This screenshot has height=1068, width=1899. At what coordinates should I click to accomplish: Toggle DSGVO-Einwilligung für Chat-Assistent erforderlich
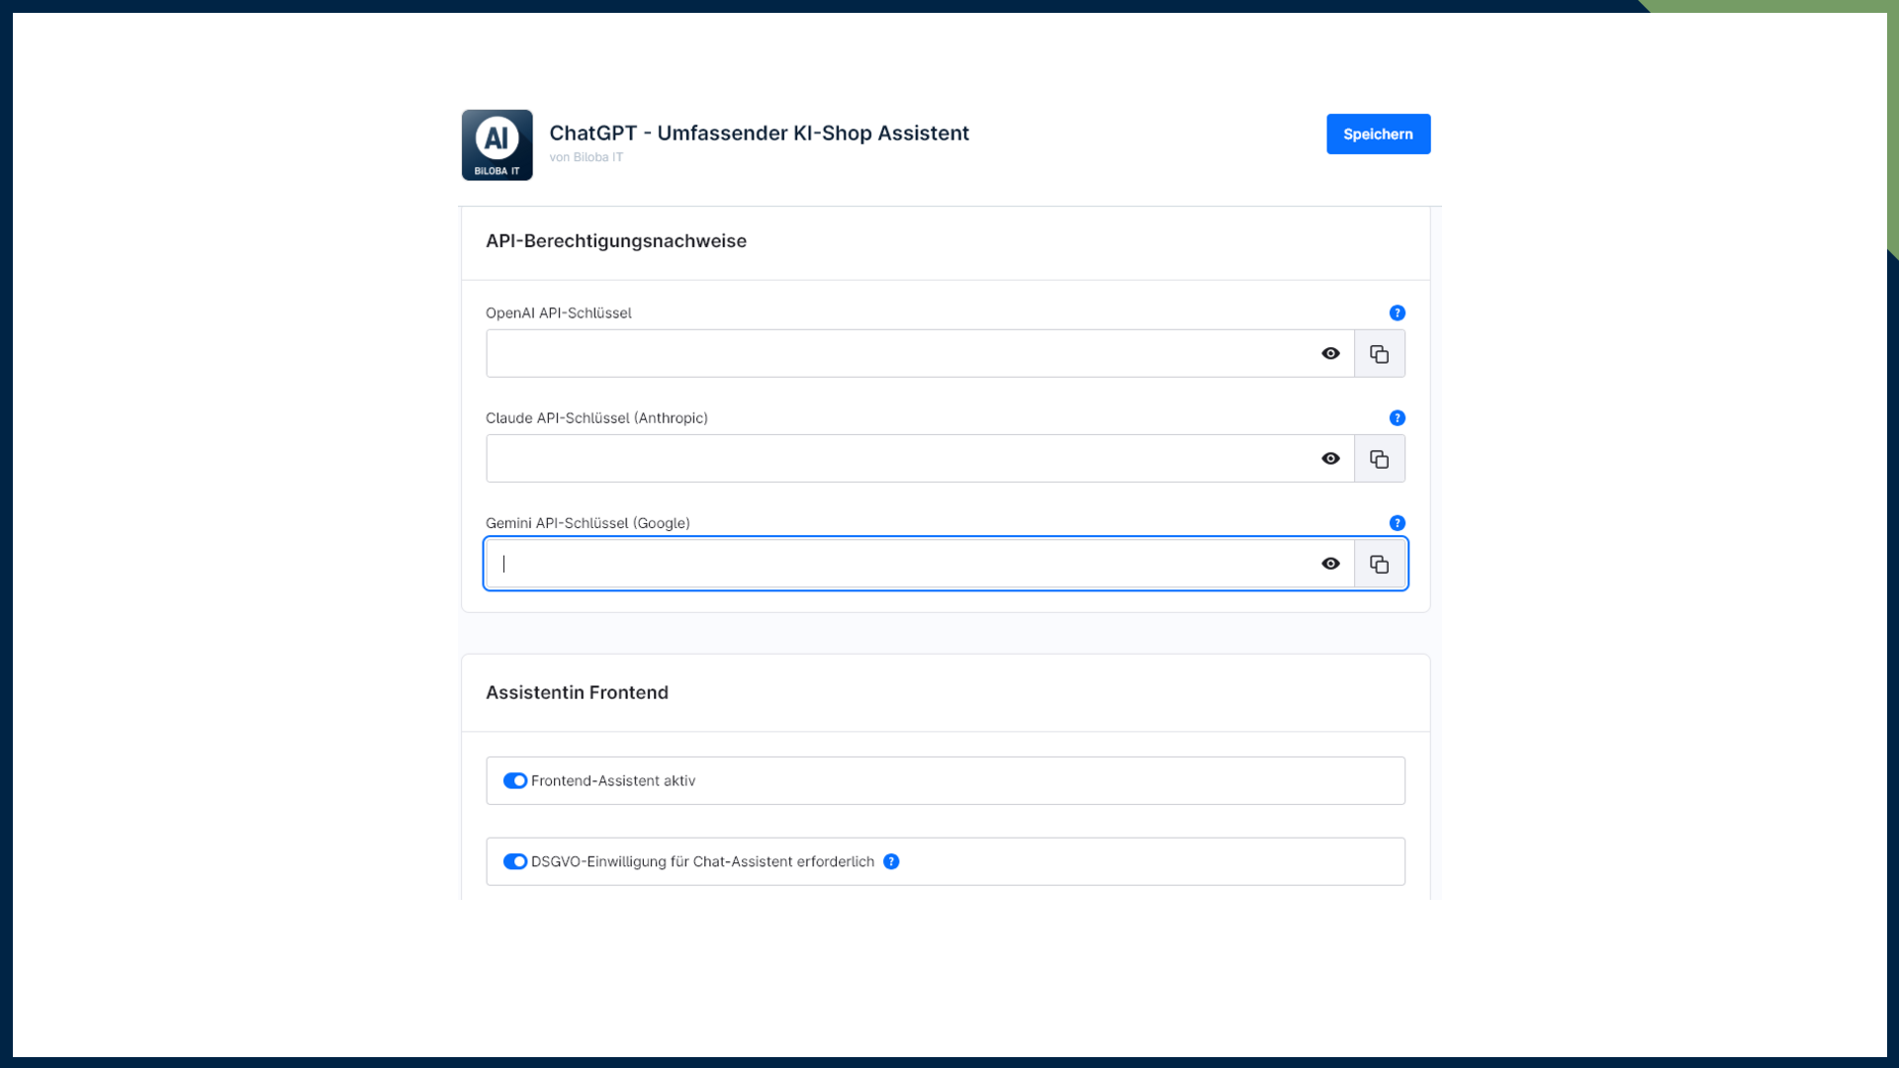(x=515, y=862)
